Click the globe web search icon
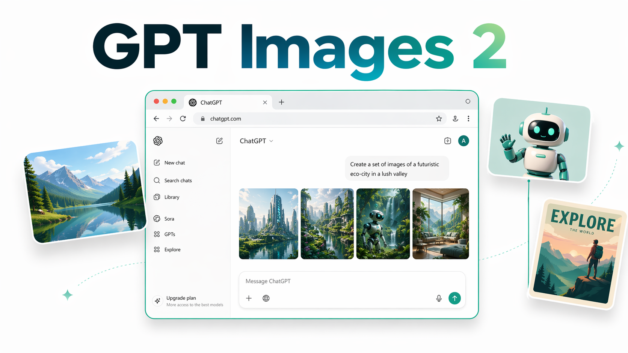This screenshot has width=628, height=353. (x=266, y=298)
